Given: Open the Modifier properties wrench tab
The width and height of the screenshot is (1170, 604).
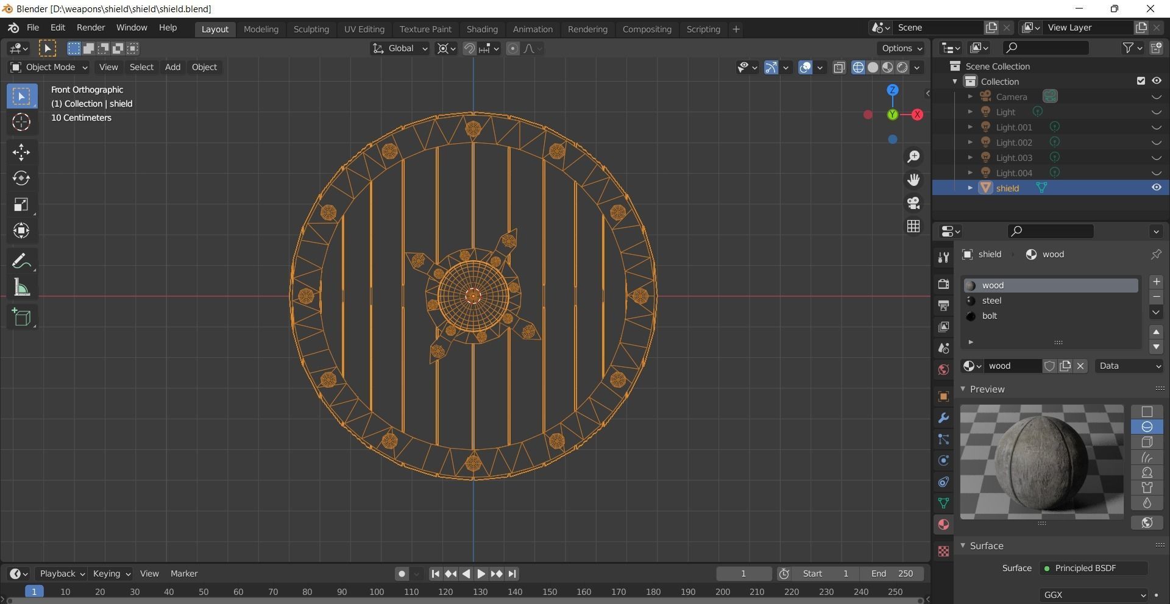Looking at the screenshot, I should [x=943, y=418].
